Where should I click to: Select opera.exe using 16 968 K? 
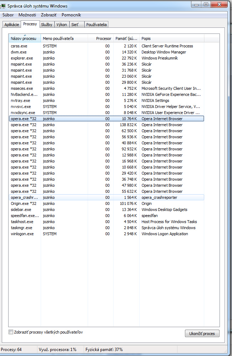point(107,161)
